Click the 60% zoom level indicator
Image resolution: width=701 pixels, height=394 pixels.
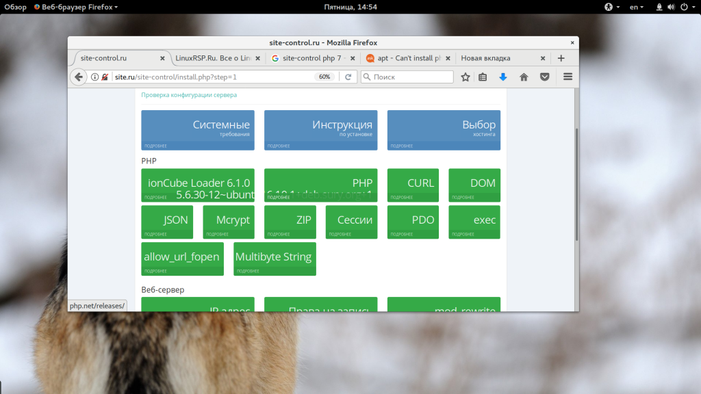click(x=324, y=77)
